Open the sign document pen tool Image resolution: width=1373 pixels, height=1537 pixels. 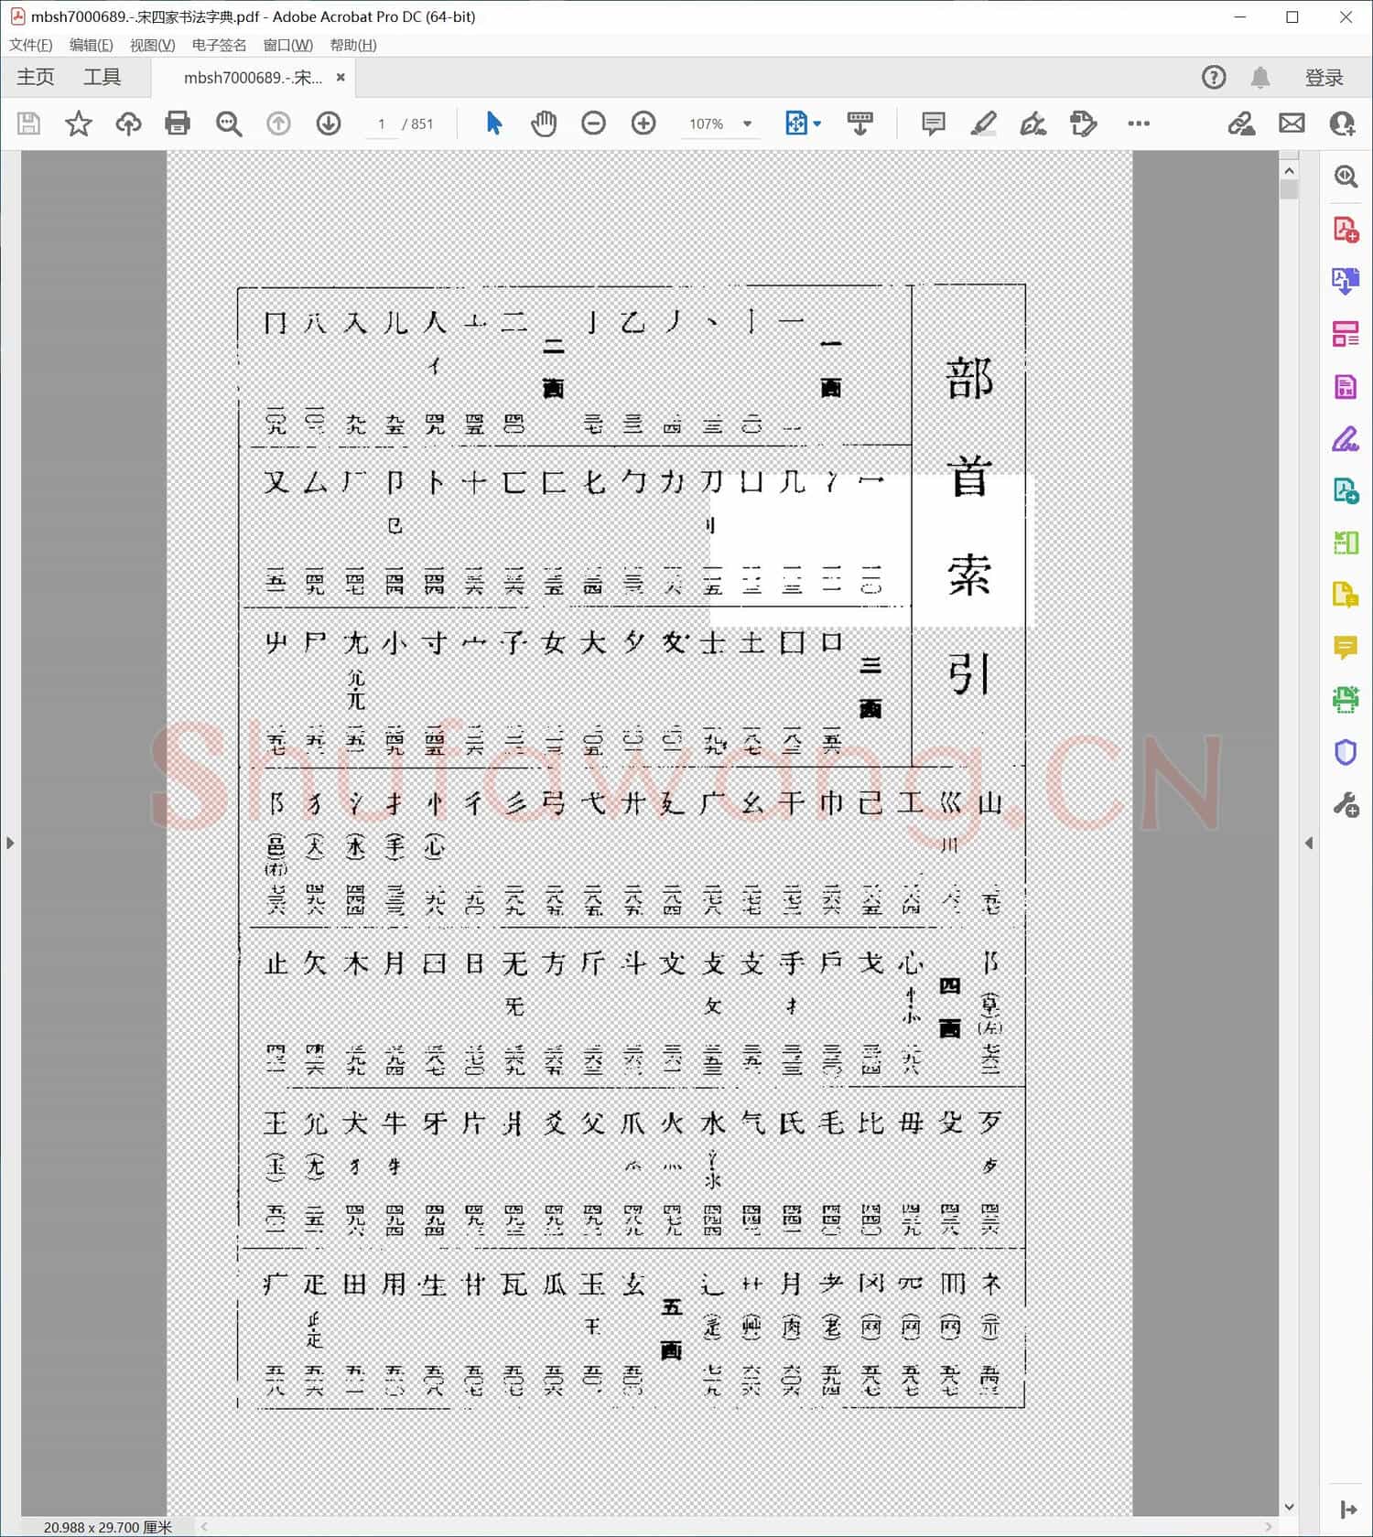(x=1033, y=124)
